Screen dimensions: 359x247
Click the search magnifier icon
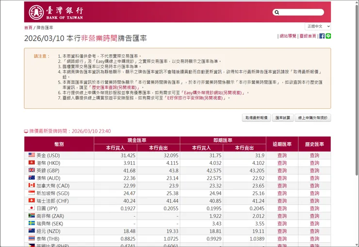pos(277,12)
